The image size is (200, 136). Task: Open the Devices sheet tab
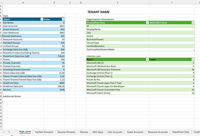[84, 132]
